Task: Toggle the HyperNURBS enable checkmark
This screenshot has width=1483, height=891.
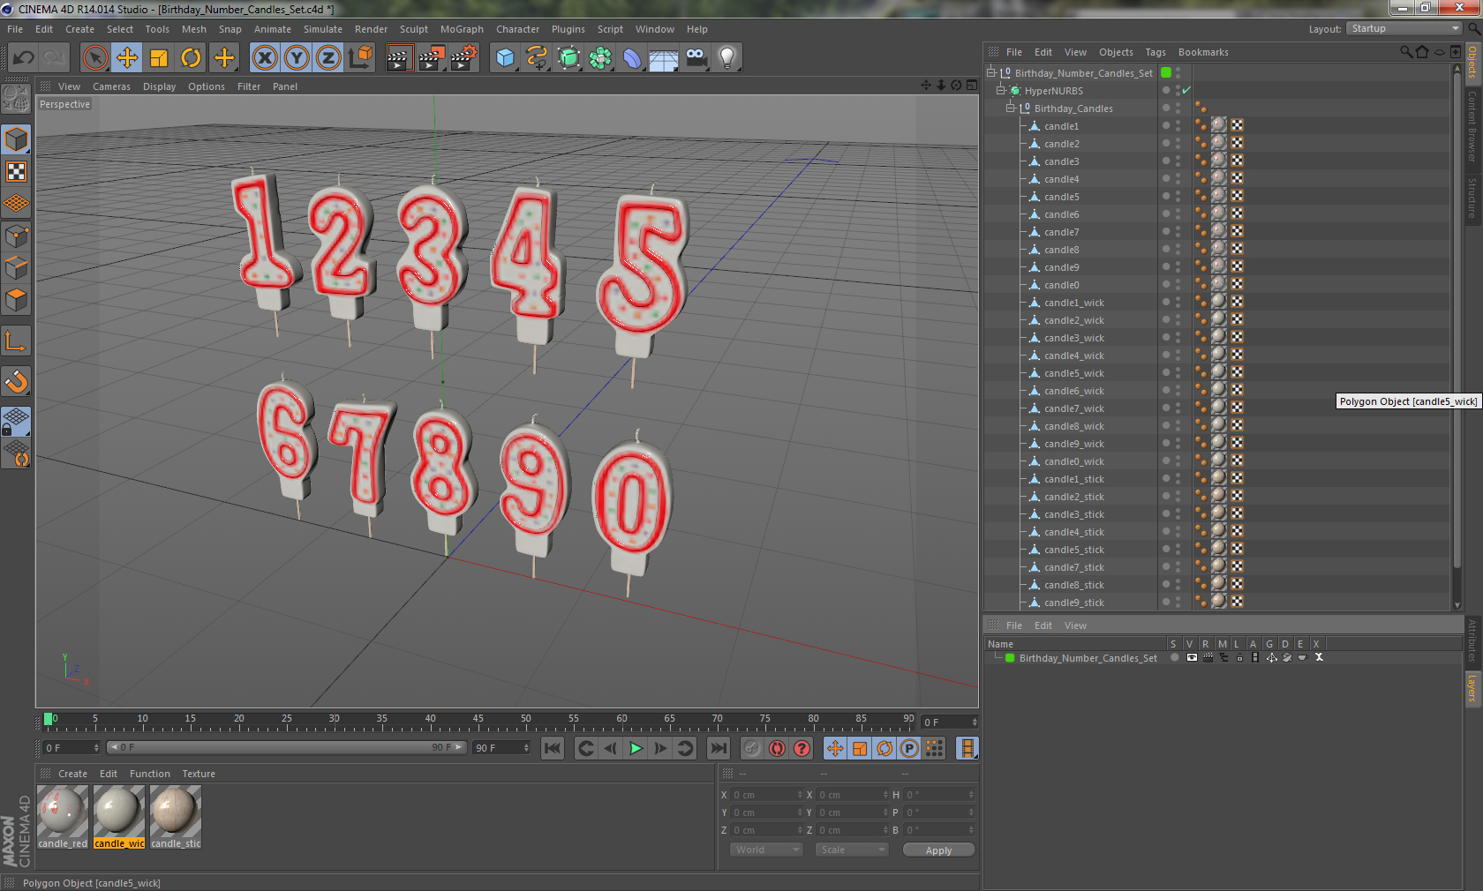Action: pyautogui.click(x=1186, y=90)
